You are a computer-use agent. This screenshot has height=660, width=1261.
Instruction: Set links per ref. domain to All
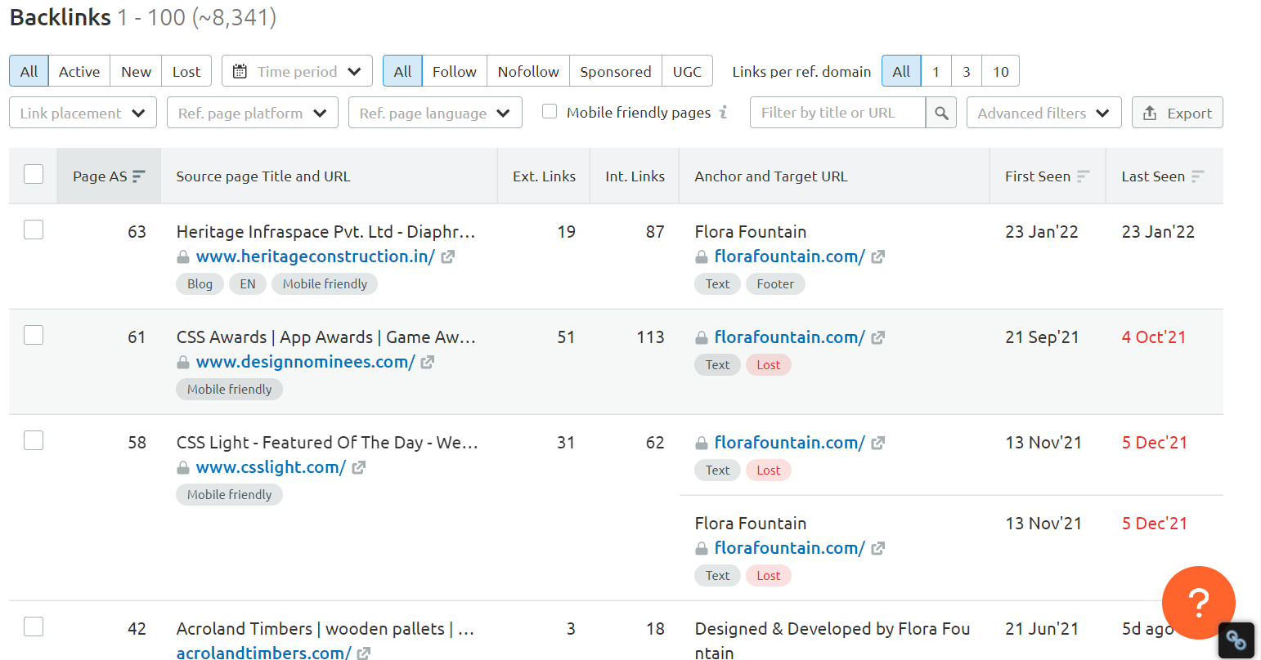click(x=901, y=71)
